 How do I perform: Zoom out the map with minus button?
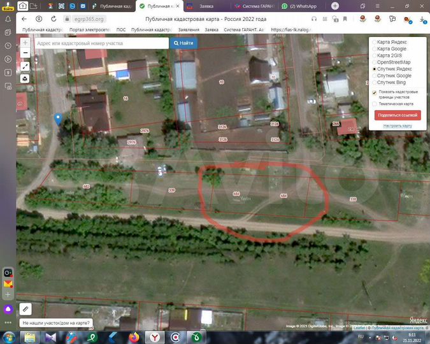(x=25, y=53)
